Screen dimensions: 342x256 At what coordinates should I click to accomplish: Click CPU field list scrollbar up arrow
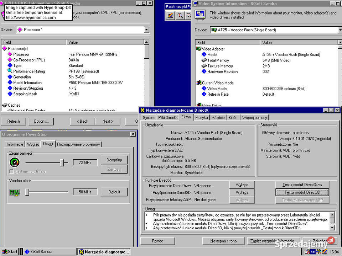pos(146,42)
